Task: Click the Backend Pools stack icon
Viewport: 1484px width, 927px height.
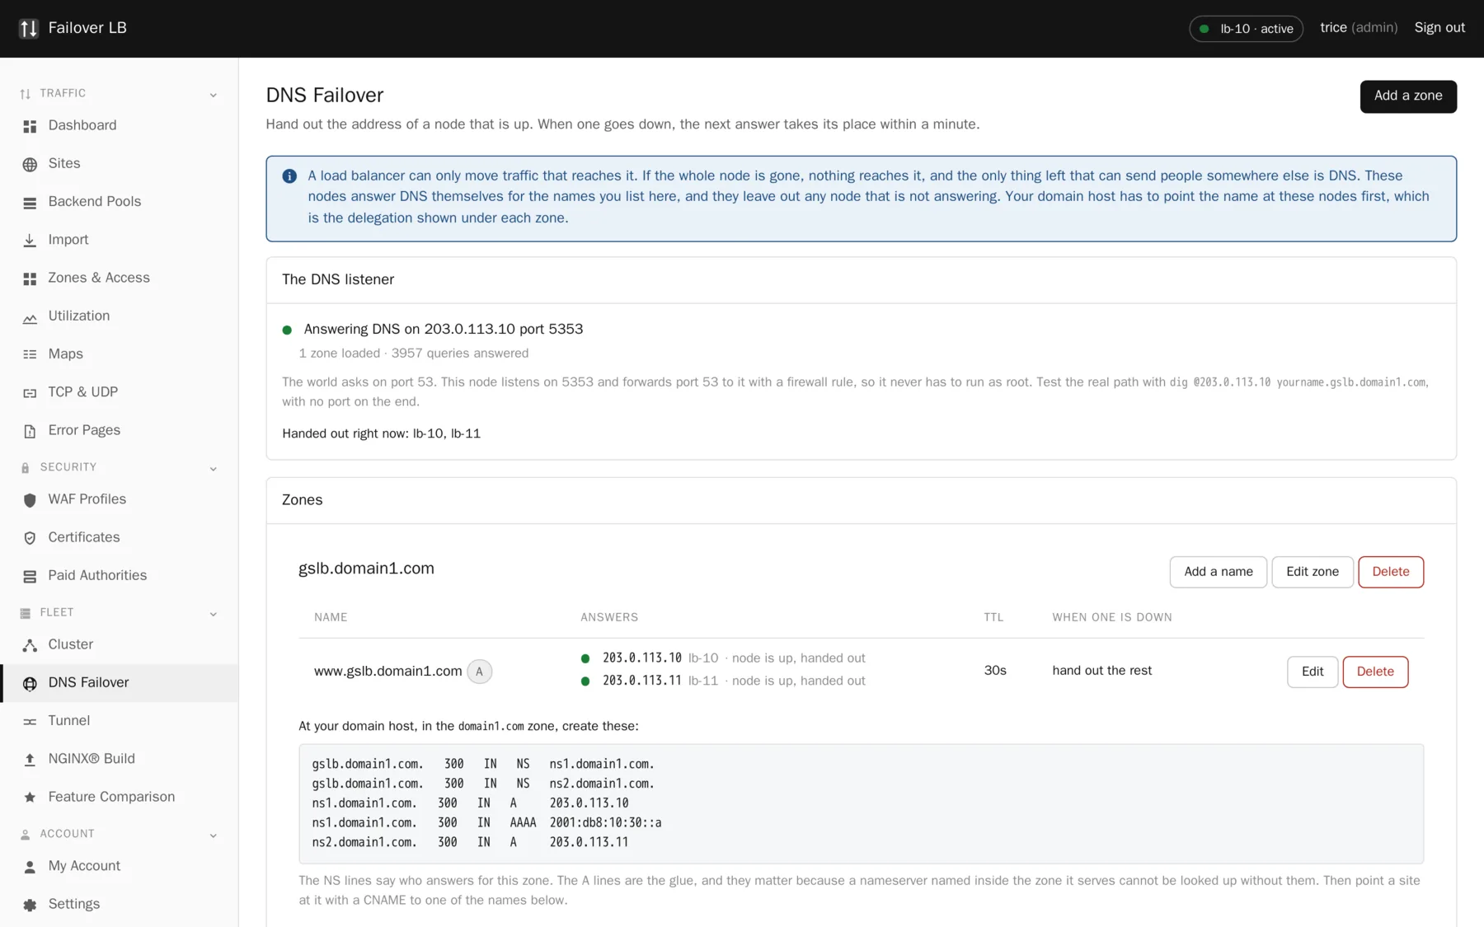Action: tap(30, 202)
